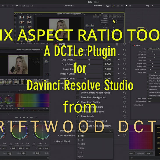Add keyframe diamond for Image Scale
This screenshot has height=160, width=160.
coord(119,69)
